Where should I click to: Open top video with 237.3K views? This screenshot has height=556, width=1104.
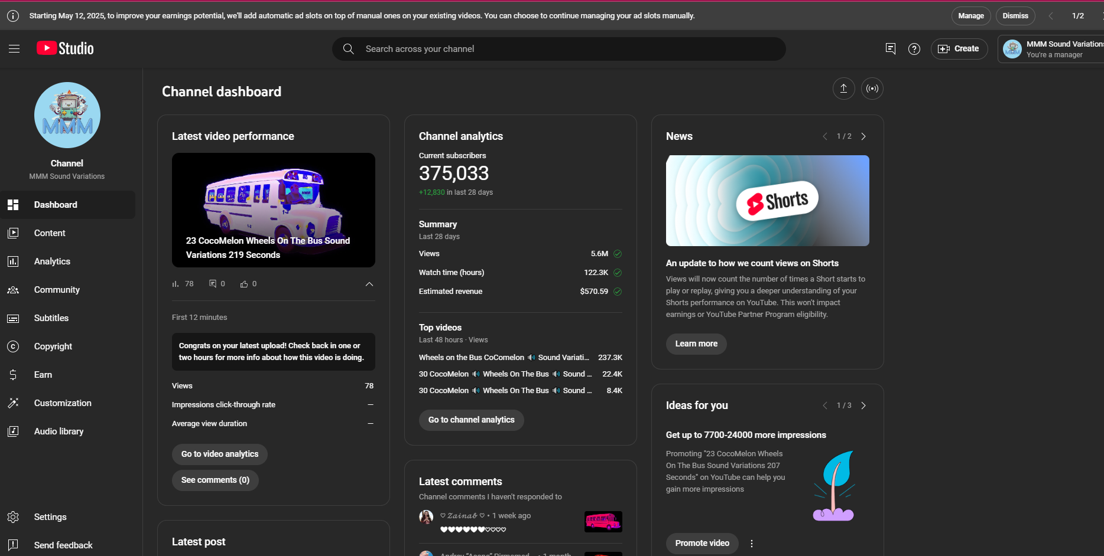(x=521, y=358)
